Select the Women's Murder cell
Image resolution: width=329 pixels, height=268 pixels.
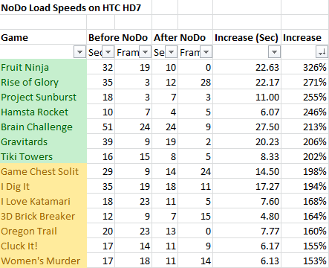43,261
